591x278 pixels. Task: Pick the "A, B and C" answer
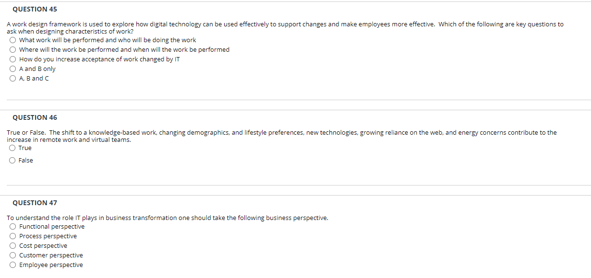[x=12, y=78]
